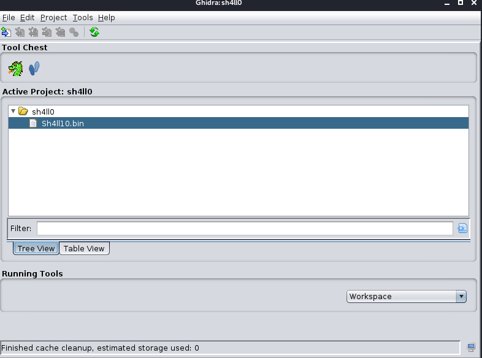This screenshot has height=358, width=482.
Task: Click the filter options icon beside Filter
Action: [x=462, y=228]
